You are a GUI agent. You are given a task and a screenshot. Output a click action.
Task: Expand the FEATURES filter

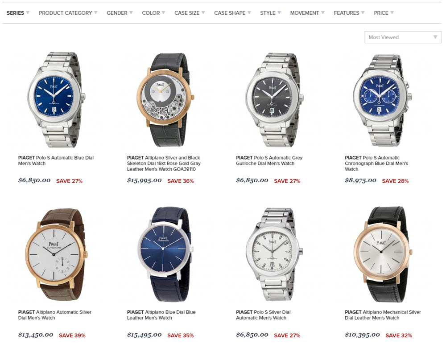tap(349, 13)
